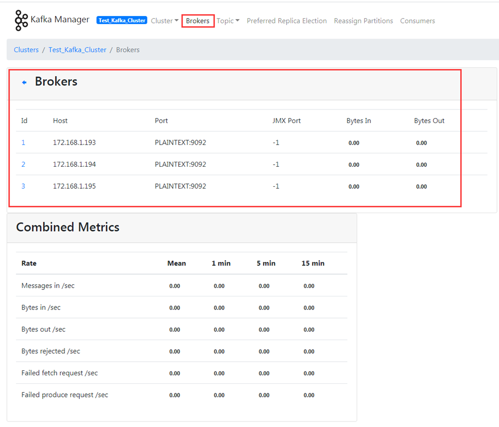
Task: Select the Bytes rejected /sec row label
Action: (51, 351)
